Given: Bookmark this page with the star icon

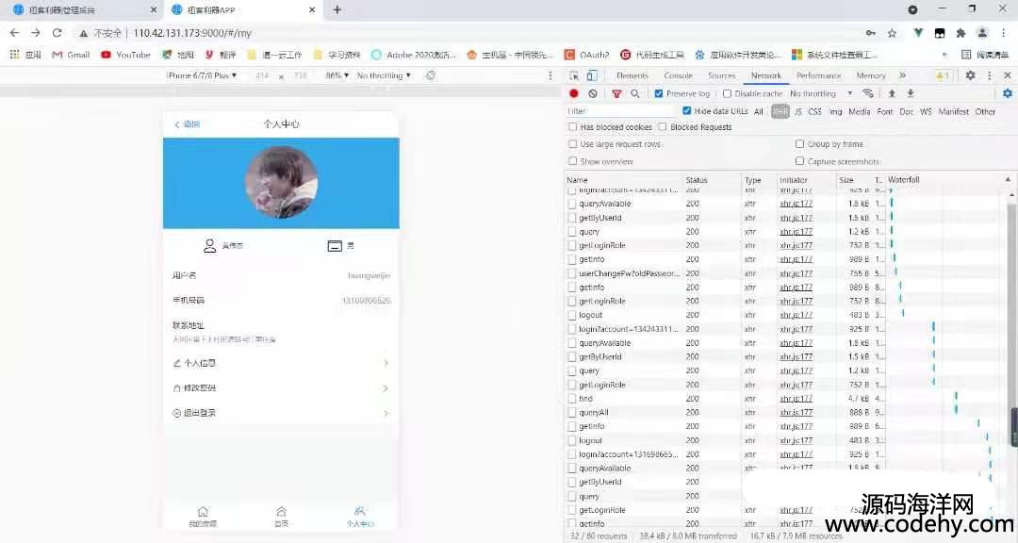Looking at the screenshot, I should tap(892, 32).
